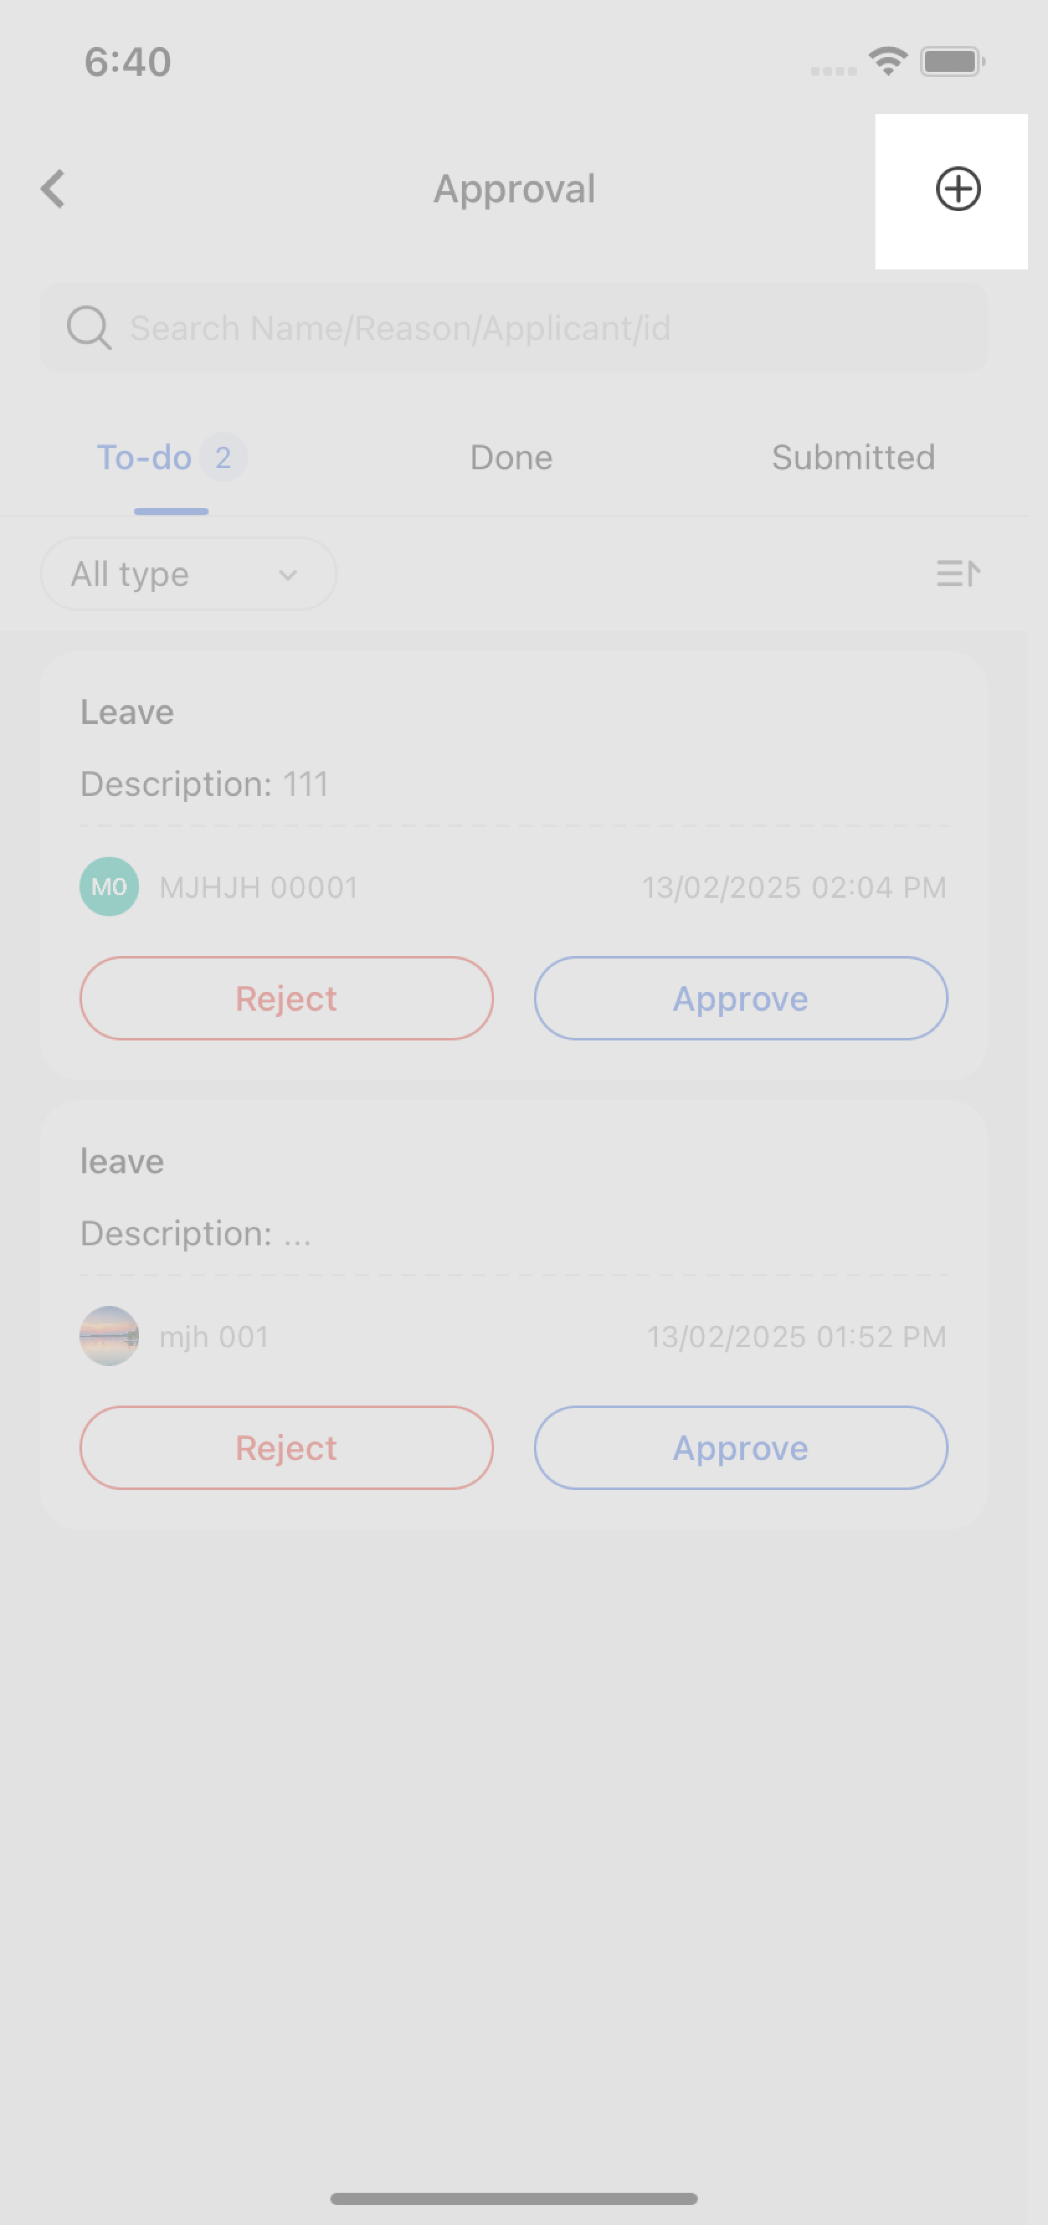Select the To-do tab

tap(144, 458)
